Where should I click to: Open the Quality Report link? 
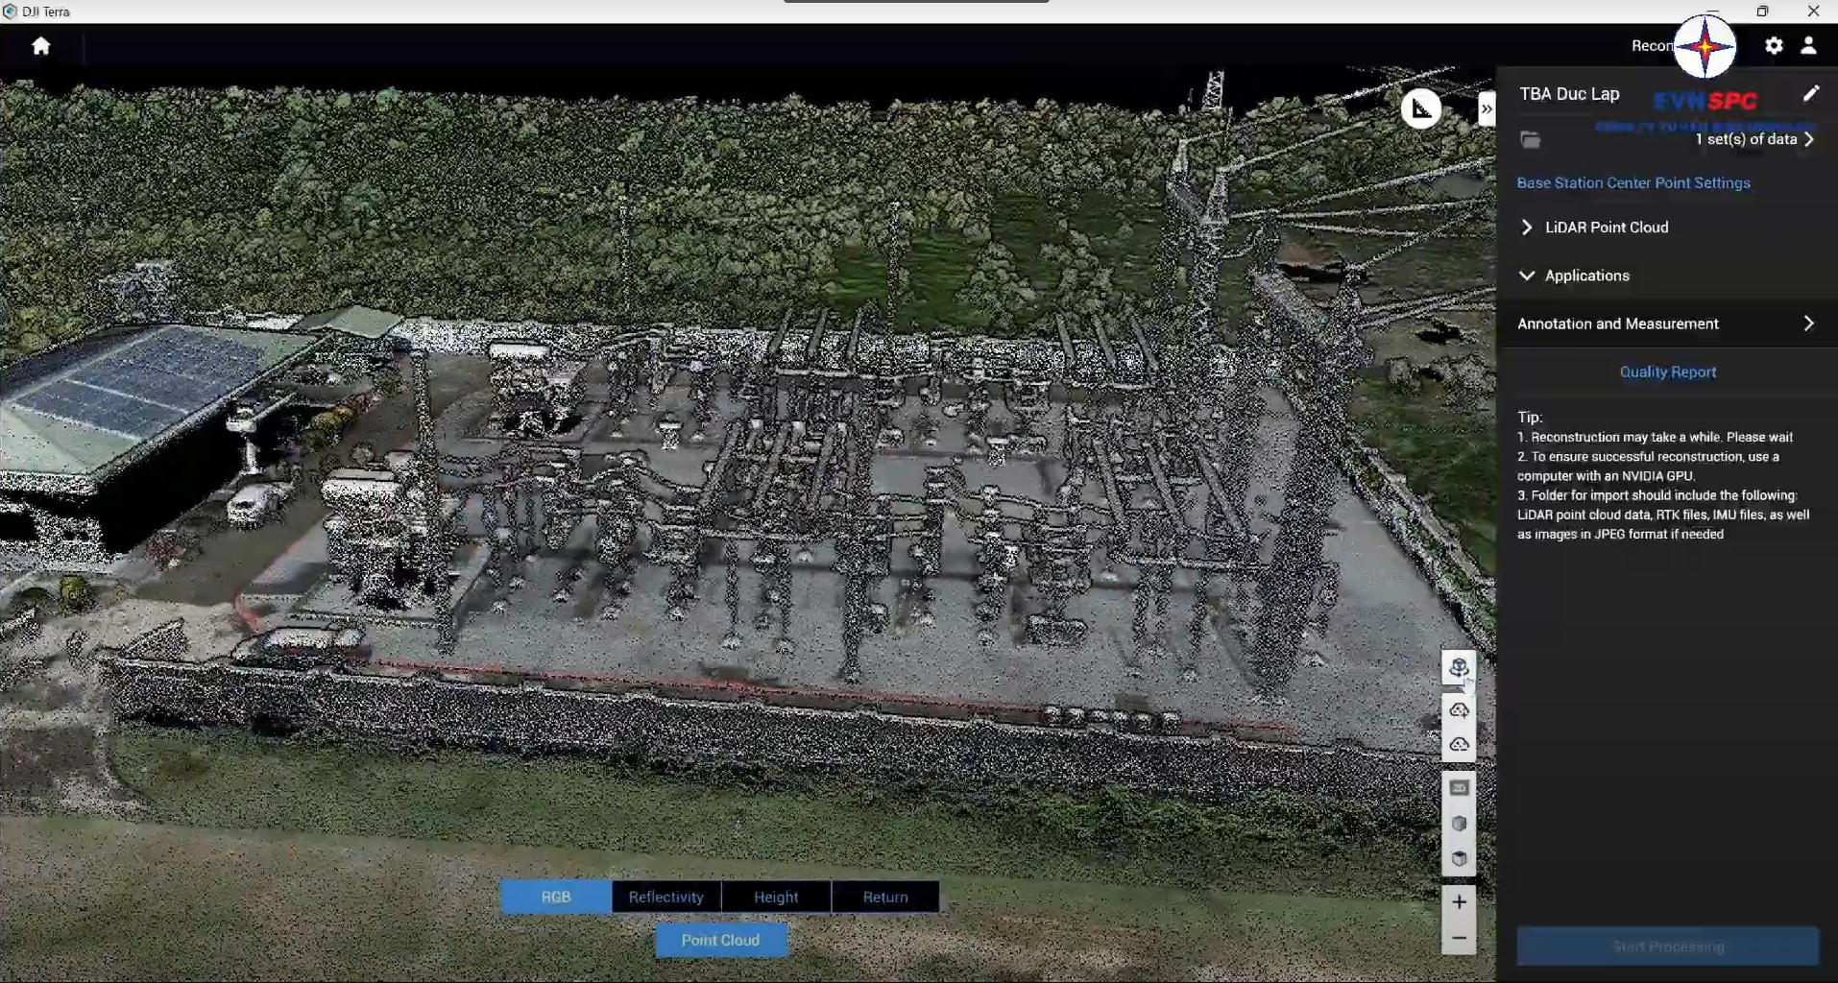(x=1668, y=372)
